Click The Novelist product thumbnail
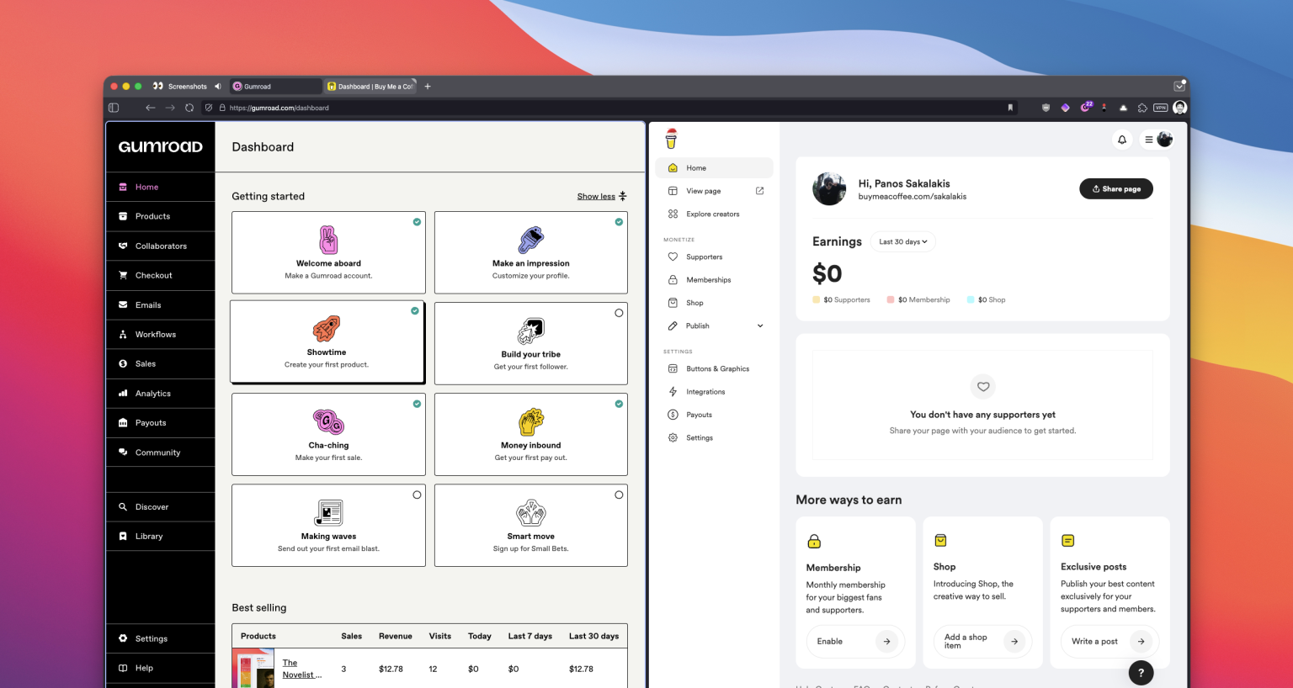 pyautogui.click(x=253, y=669)
